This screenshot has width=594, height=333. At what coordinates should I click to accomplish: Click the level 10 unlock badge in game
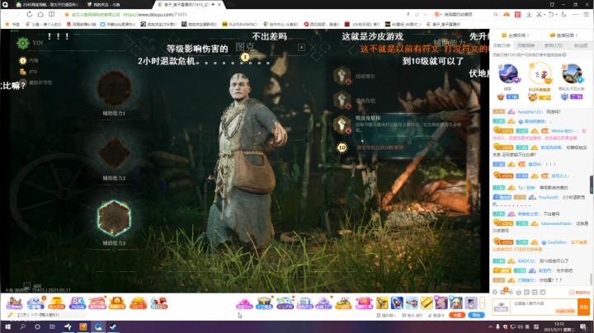pos(342,148)
